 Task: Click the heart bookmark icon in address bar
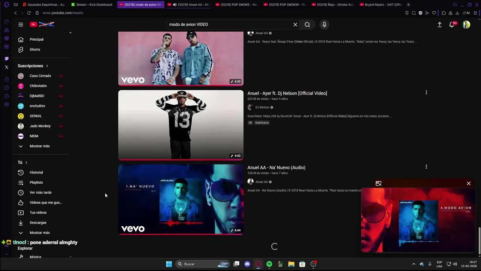[x=434, y=13]
